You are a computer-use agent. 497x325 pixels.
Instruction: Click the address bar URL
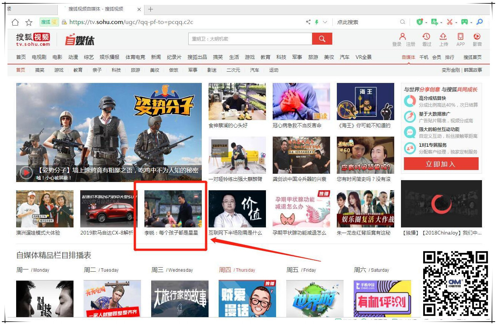point(131,22)
